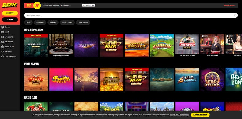Open the Hugo classic slot tile

[112, 106]
